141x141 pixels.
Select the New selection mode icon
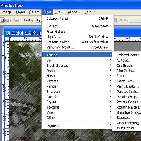tap(2, 20)
